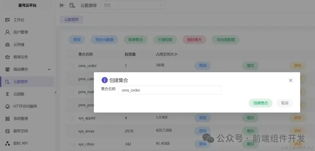Viewport: 315px width, 151px height.
Task: Click the 集合名称 column header
Action: [85, 54]
